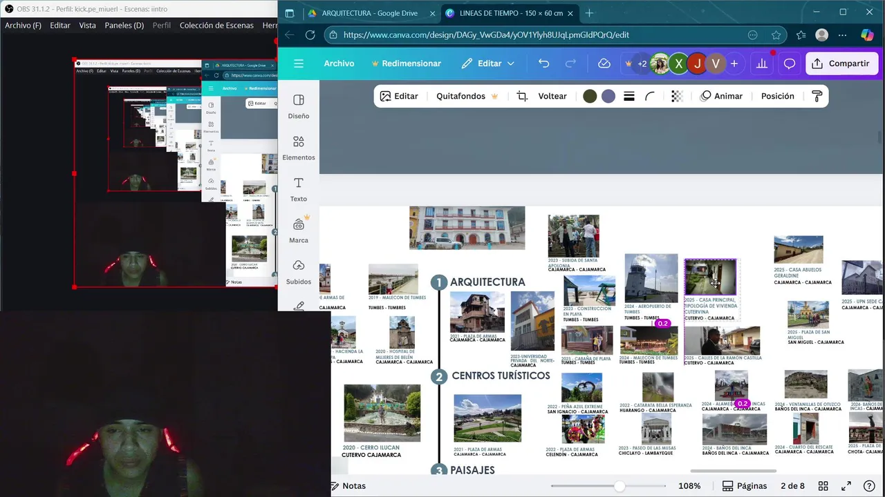Pick the slate blue color swatch
Screen dimensions: 885x497
tap(608, 97)
